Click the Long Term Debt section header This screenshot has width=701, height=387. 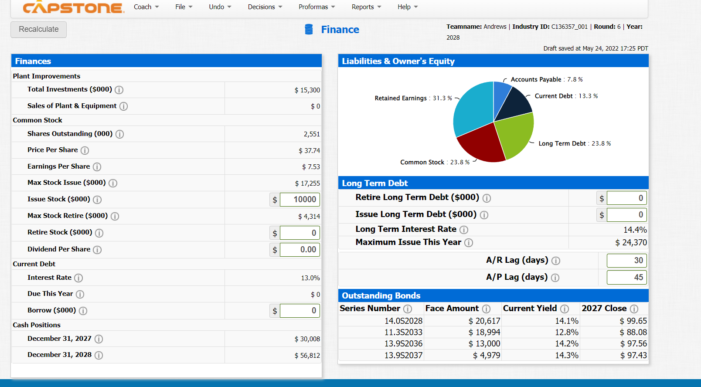(x=493, y=183)
